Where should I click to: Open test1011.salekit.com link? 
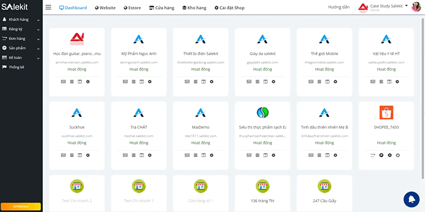point(201,136)
